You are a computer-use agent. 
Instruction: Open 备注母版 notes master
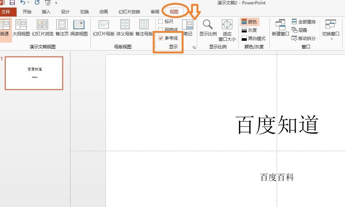coord(144,27)
